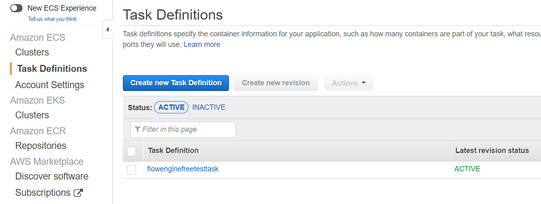Open the Actions dropdown menu
The height and width of the screenshot is (204, 541).
click(349, 83)
